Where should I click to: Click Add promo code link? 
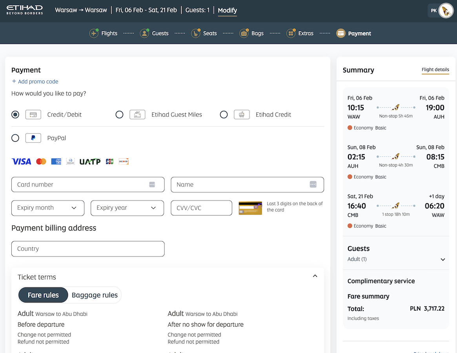(35, 82)
